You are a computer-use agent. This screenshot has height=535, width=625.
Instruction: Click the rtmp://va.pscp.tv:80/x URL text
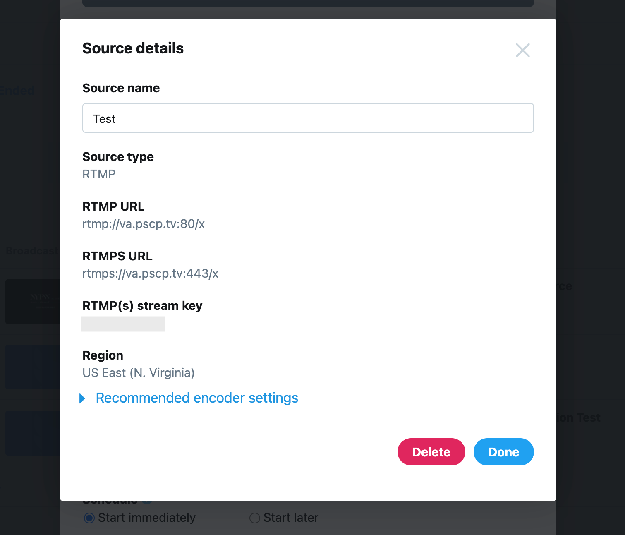(144, 224)
